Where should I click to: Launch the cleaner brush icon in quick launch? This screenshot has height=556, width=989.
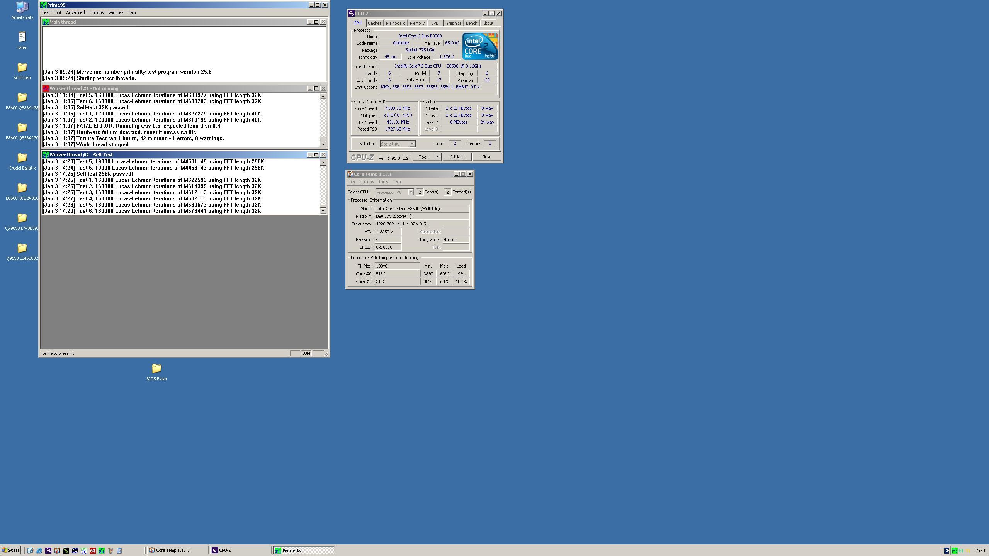coord(110,551)
